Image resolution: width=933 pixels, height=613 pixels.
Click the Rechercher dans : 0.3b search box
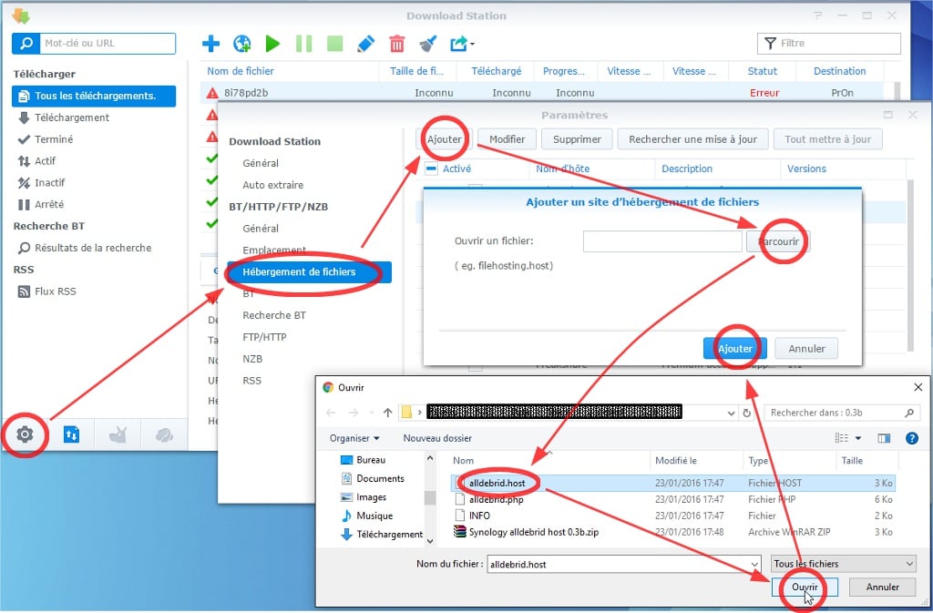coord(841,413)
